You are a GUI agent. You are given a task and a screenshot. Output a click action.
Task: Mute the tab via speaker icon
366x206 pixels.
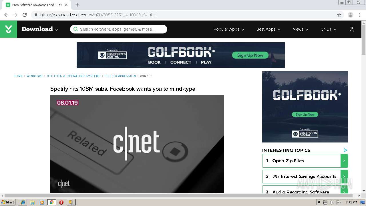click(60, 5)
